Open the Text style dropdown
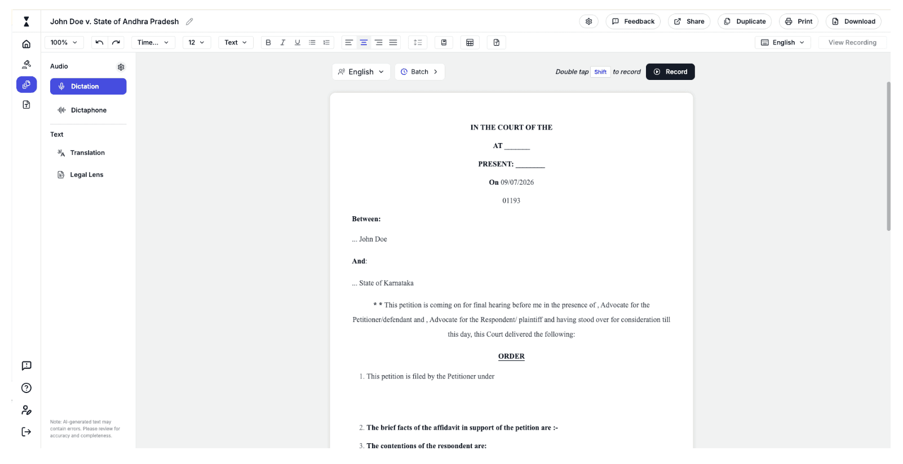The image size is (903, 464). tap(236, 42)
